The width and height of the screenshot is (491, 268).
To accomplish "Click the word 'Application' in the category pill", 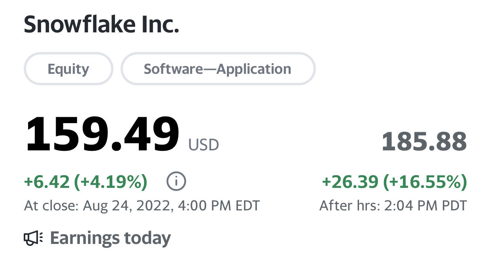I will click(x=254, y=69).
